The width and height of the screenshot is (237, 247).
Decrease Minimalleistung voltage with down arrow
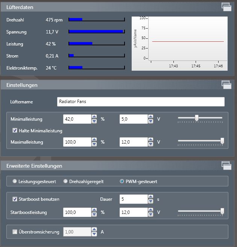pos(150,121)
